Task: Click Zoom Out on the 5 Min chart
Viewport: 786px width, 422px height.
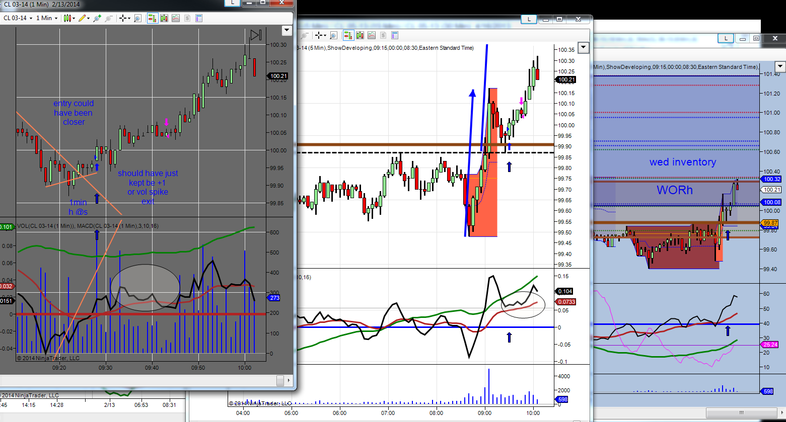Action: click(306, 35)
